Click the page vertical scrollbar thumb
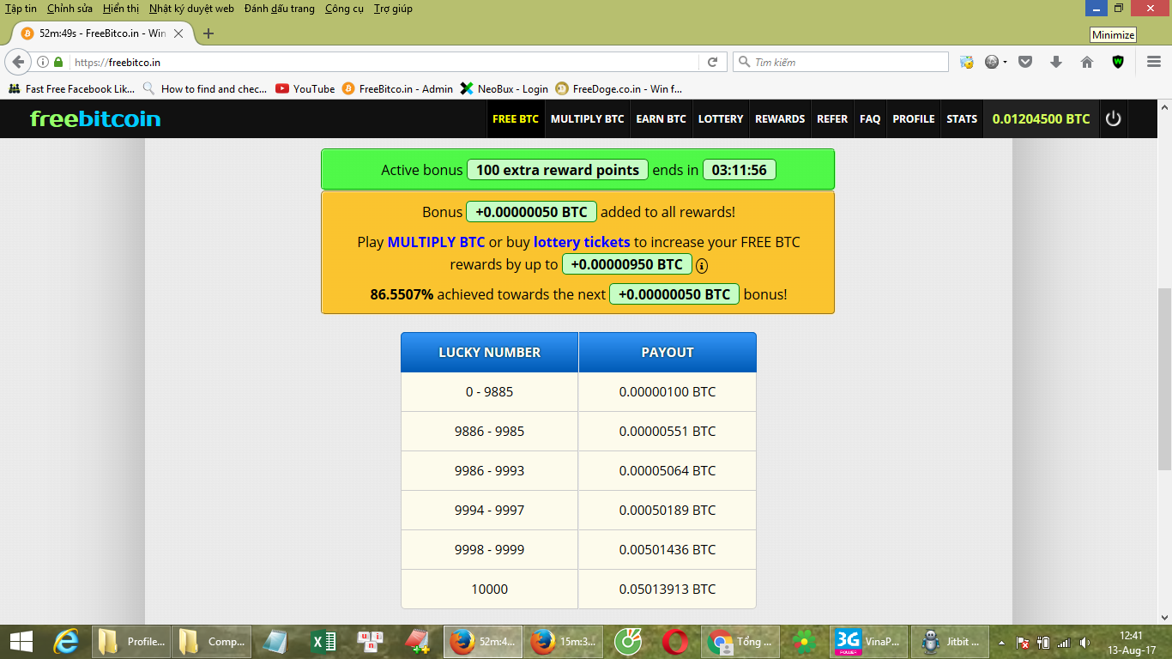The width and height of the screenshot is (1172, 659). click(x=1164, y=378)
